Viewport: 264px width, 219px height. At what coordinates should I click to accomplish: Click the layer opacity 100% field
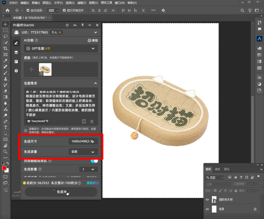251,184
